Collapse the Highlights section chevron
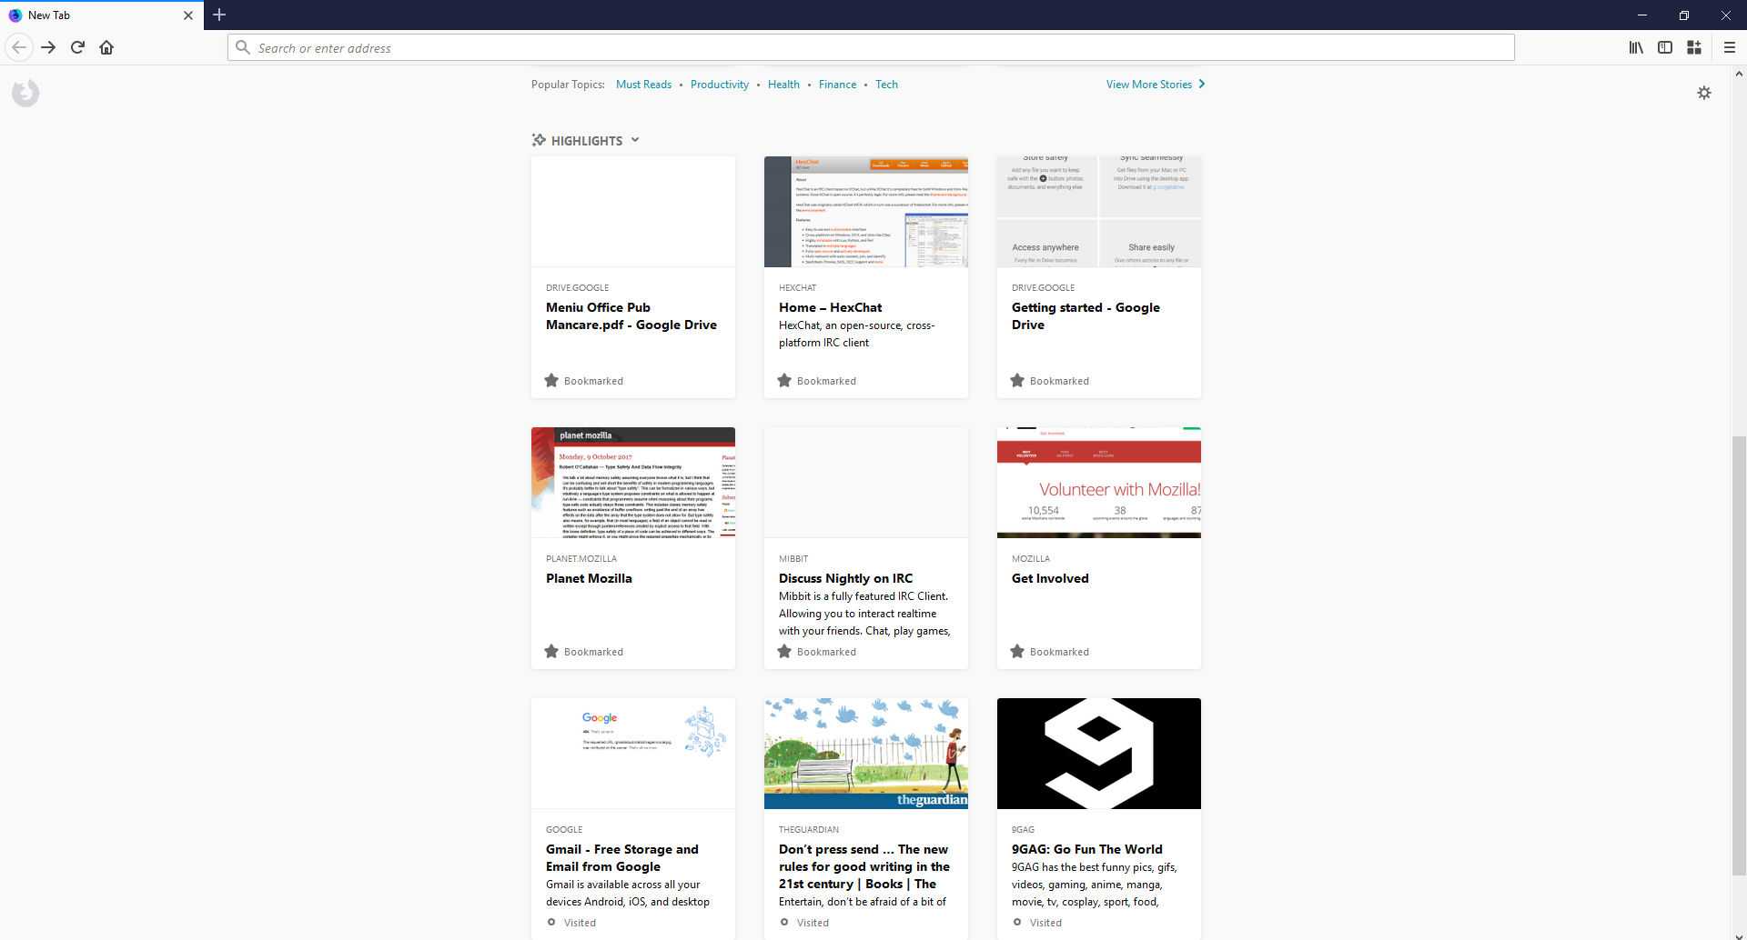The image size is (1747, 940). tap(635, 140)
